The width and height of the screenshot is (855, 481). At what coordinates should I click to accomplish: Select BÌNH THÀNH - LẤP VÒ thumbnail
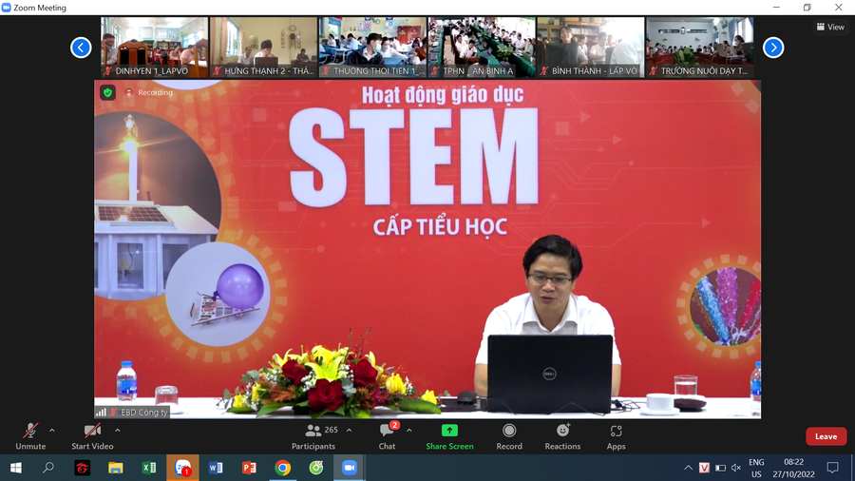[591, 48]
